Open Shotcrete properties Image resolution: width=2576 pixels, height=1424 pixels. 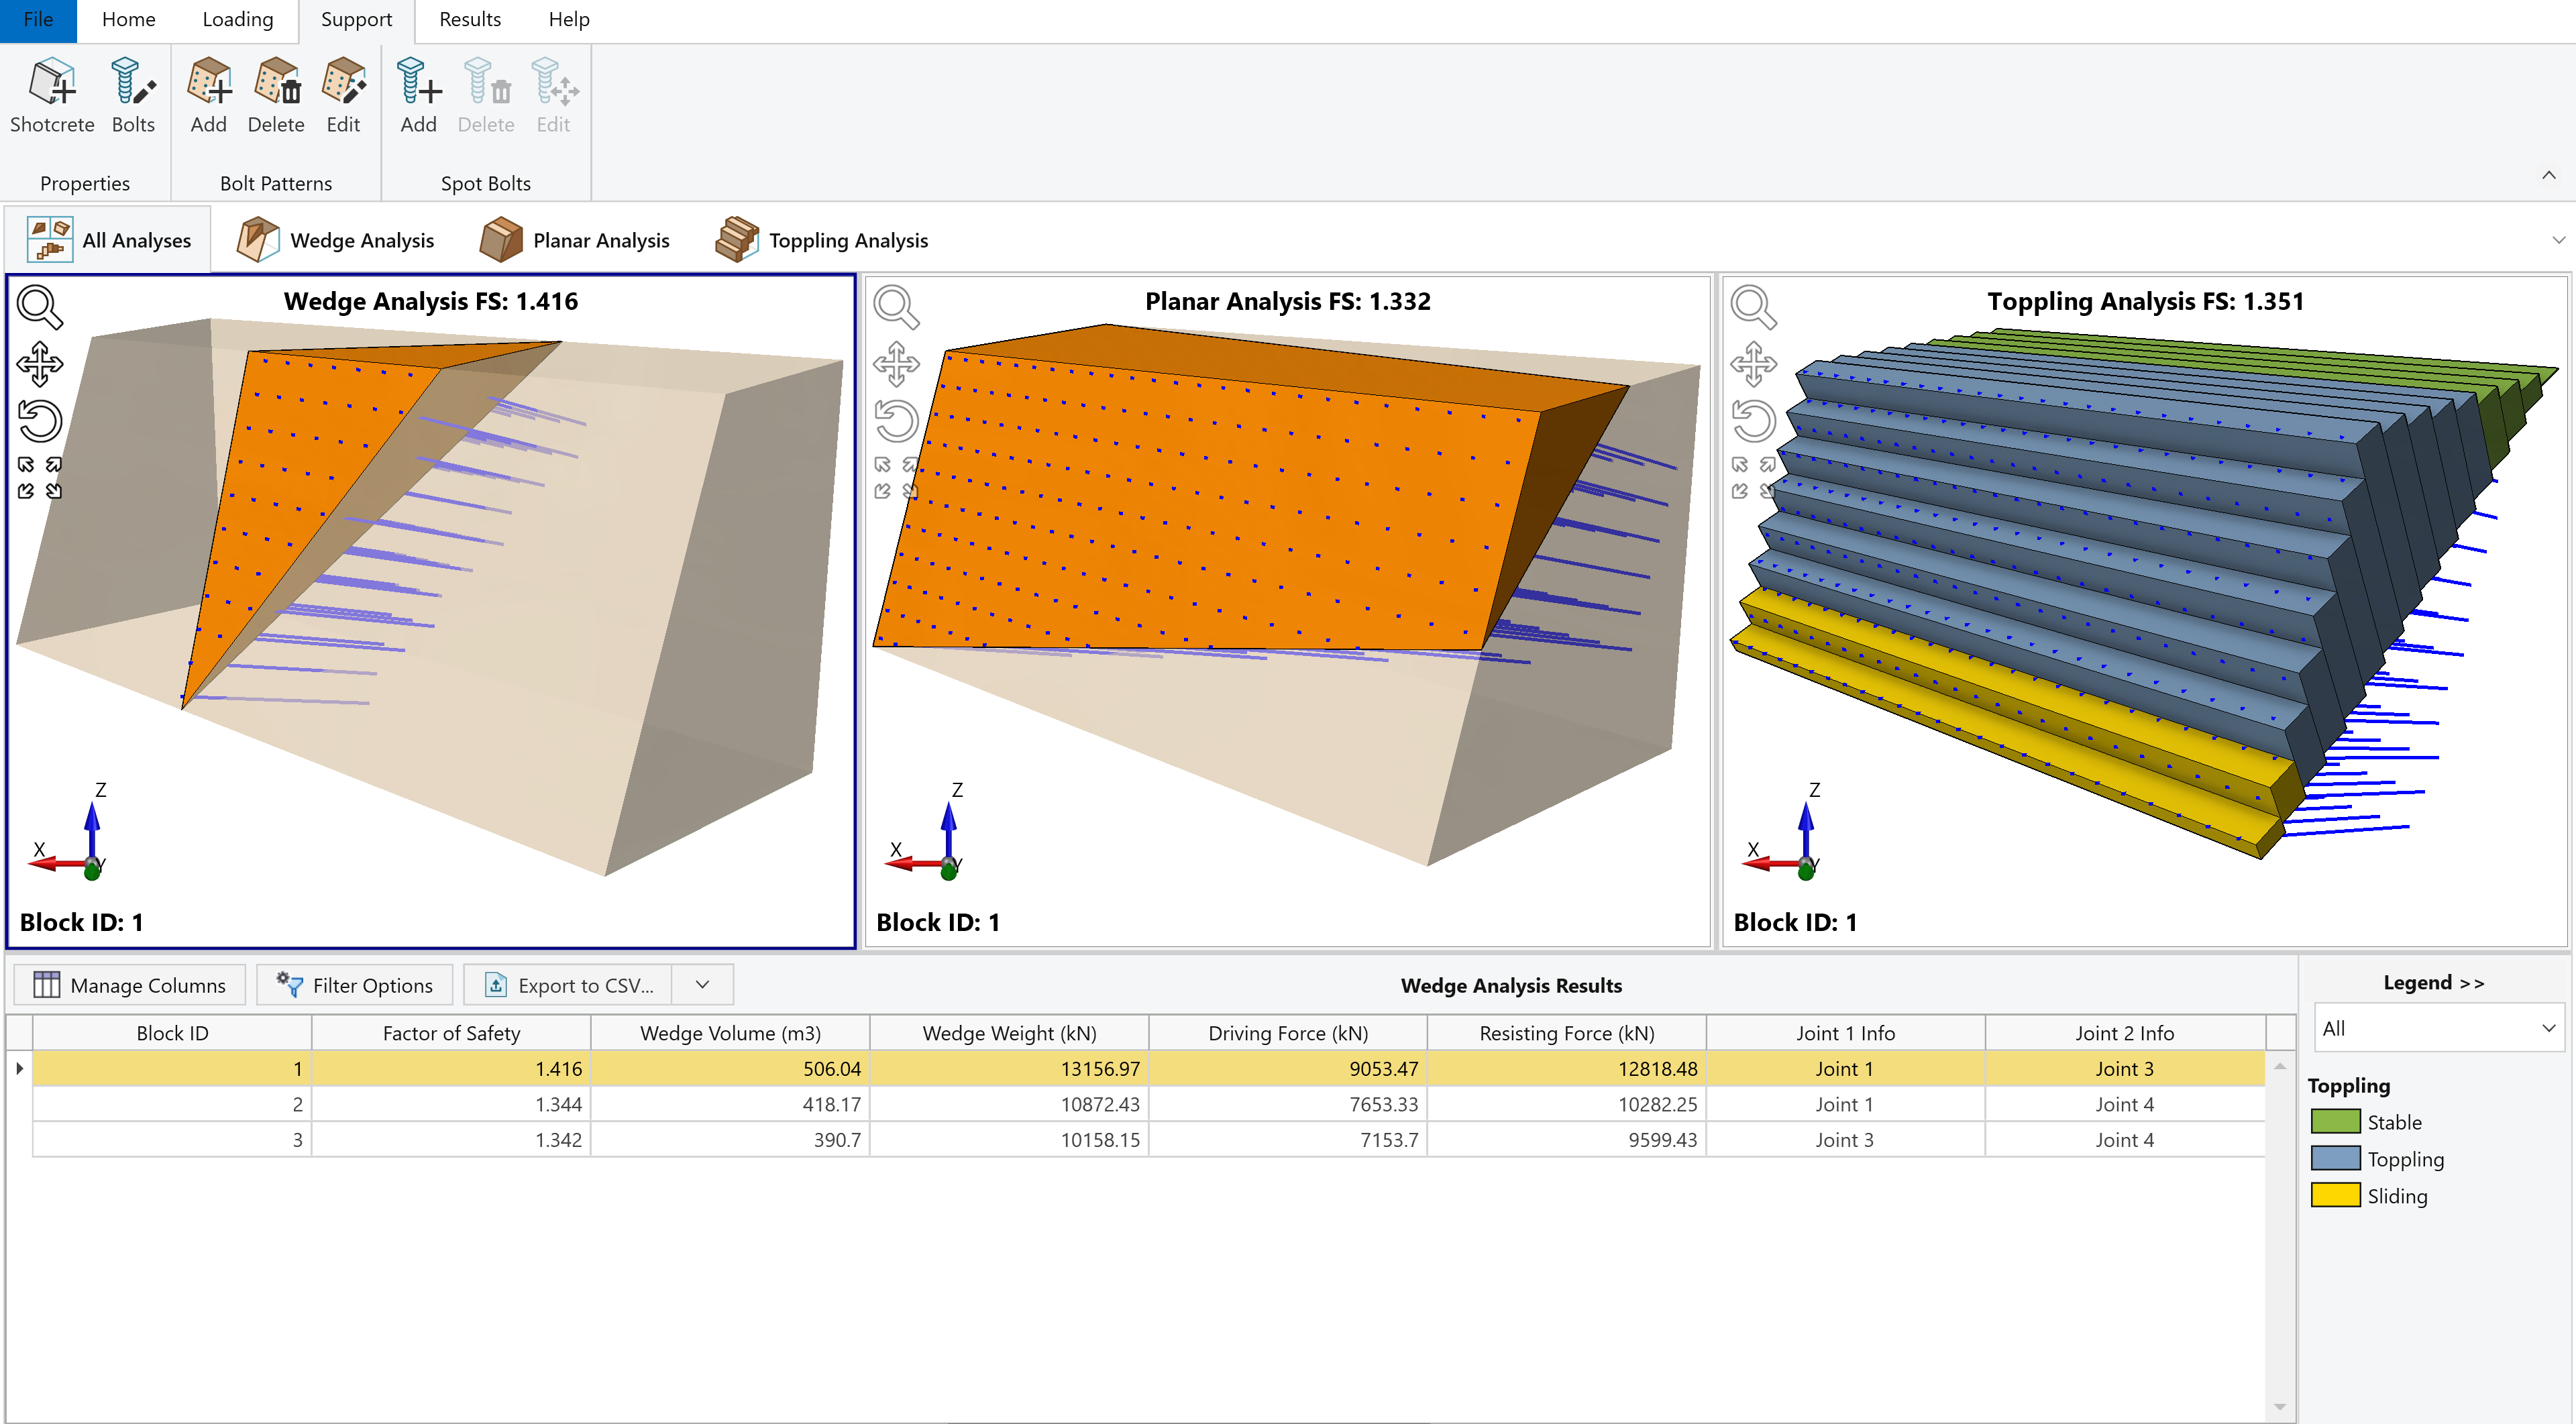(52, 95)
